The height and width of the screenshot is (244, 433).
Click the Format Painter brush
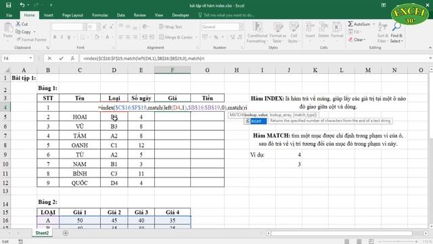click(x=18, y=39)
